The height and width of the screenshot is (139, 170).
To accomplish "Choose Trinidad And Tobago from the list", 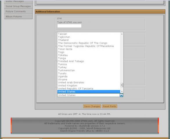I will [x=71, y=61].
